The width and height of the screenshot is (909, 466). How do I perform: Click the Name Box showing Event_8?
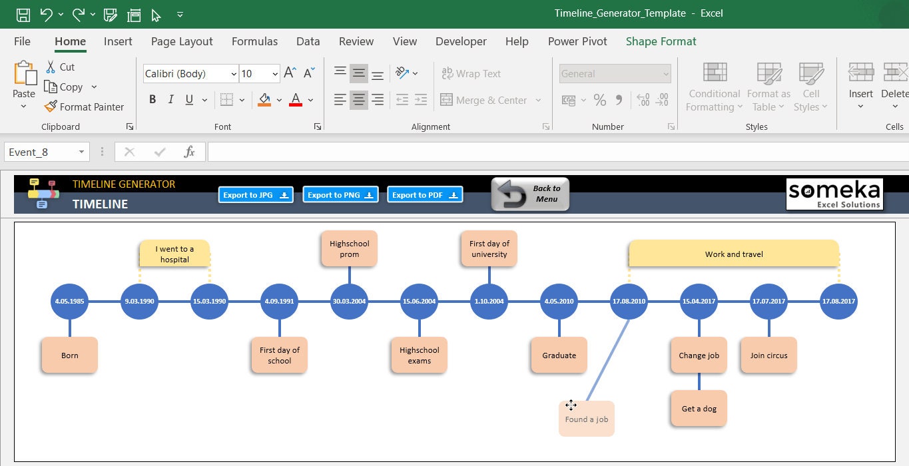pyautogui.click(x=46, y=152)
